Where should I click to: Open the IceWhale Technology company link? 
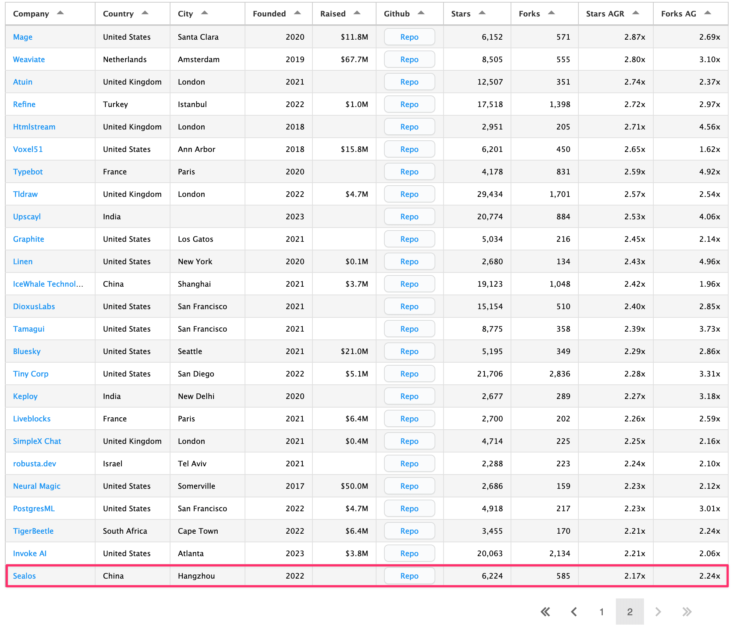[48, 284]
